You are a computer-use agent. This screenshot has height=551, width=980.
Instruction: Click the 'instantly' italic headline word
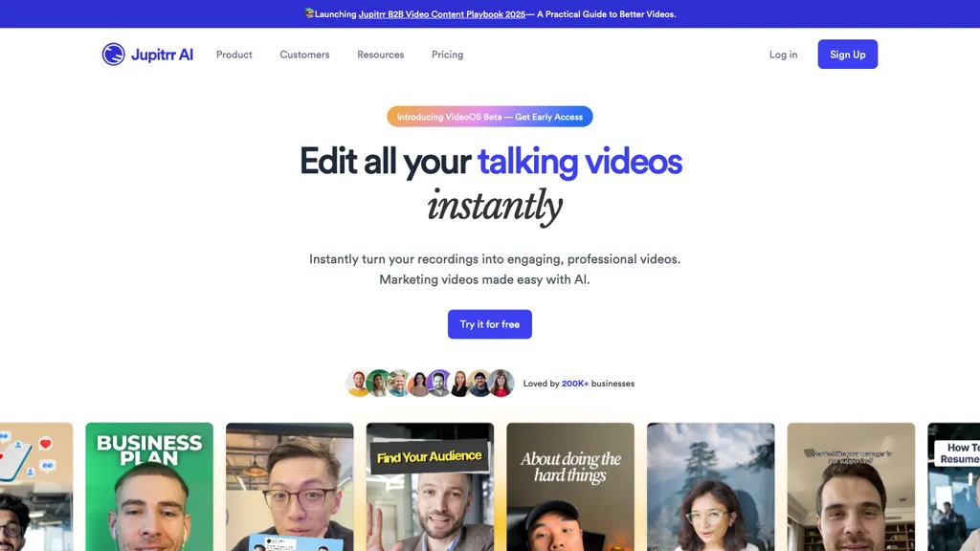click(x=495, y=207)
